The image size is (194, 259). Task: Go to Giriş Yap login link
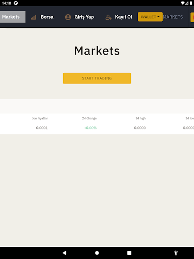coord(84,17)
